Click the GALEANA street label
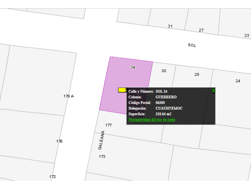This screenshot has height=188, width=251. tap(101, 140)
